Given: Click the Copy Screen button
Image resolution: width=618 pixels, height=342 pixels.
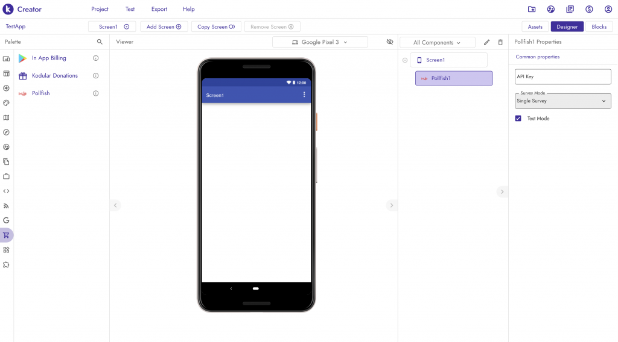Looking at the screenshot, I should (216, 26).
